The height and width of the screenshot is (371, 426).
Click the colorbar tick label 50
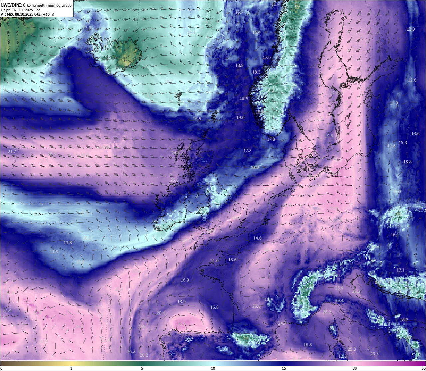pos(423,368)
